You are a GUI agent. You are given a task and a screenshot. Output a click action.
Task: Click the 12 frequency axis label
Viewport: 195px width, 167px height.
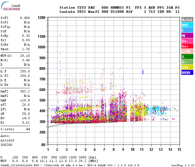(151, 149)
